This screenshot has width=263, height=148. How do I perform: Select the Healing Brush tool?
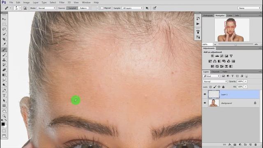point(4,50)
